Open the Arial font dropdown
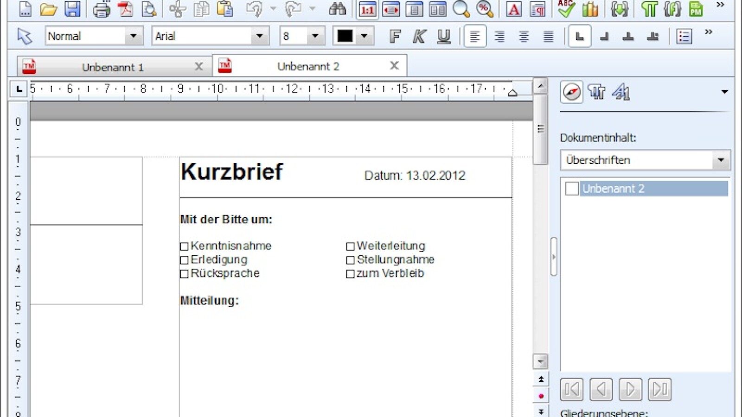The image size is (742, 417). point(260,35)
